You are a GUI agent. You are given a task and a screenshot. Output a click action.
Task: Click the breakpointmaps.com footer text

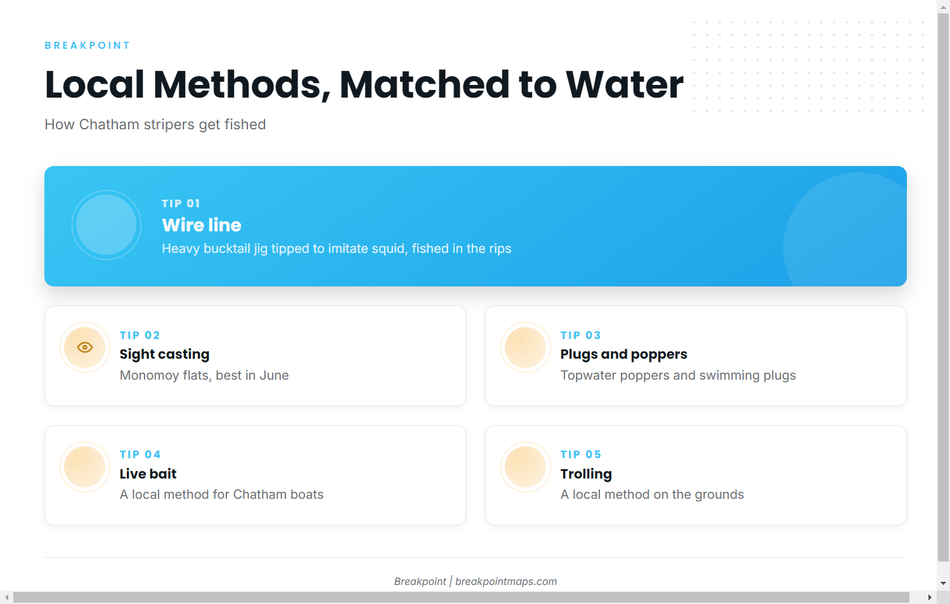pyautogui.click(x=506, y=581)
